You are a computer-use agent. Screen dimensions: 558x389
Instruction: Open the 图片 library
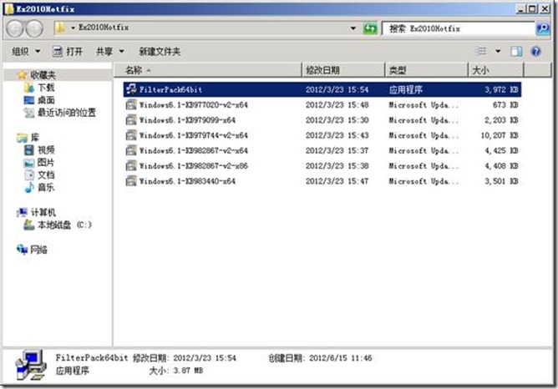46,162
